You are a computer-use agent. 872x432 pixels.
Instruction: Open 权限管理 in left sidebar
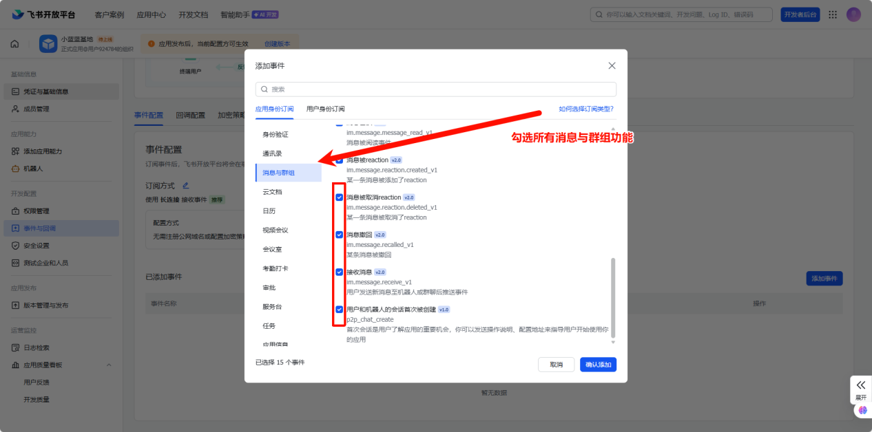pyautogui.click(x=36, y=210)
